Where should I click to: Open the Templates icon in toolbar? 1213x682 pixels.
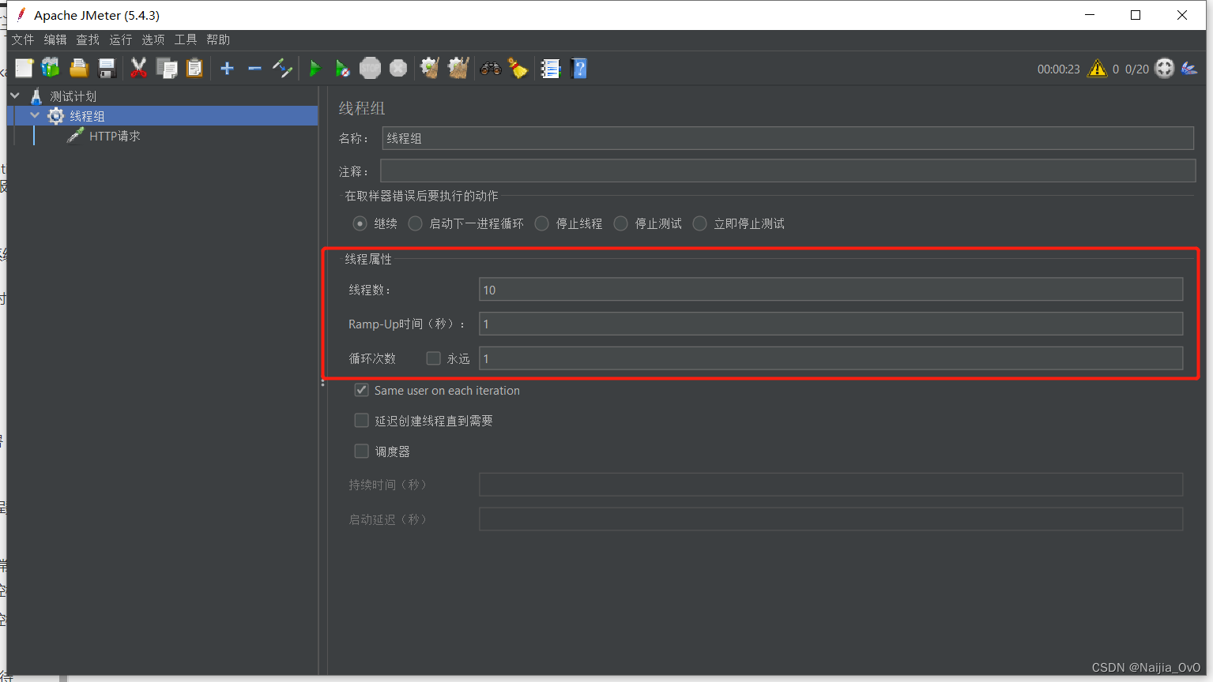51,69
